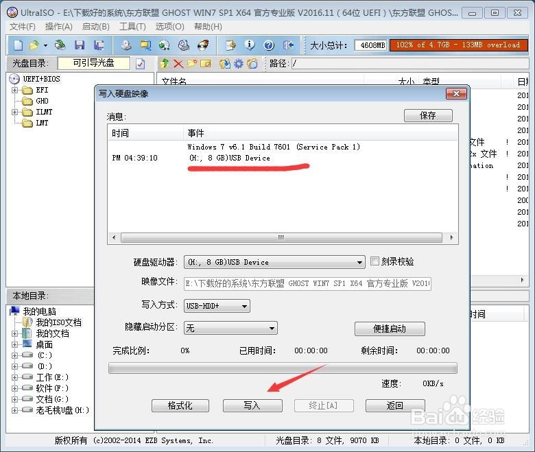Click the Make CD/DVD Image icon

tap(126, 45)
